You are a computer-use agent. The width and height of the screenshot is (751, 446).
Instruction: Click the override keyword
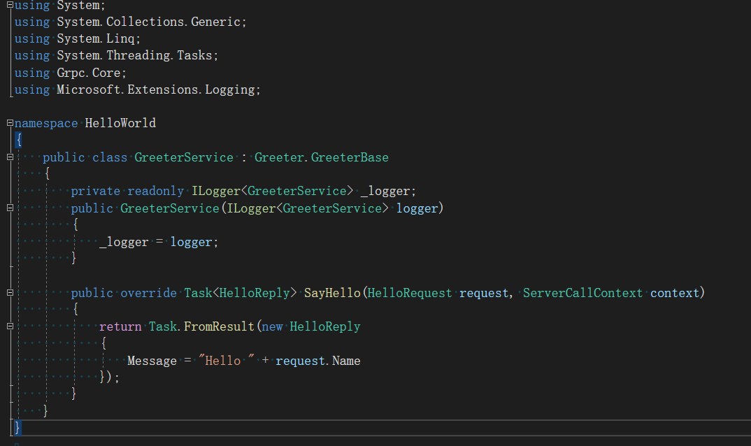148,293
